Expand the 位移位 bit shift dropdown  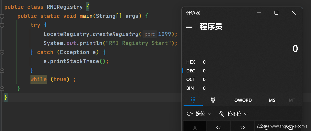coord(246,114)
